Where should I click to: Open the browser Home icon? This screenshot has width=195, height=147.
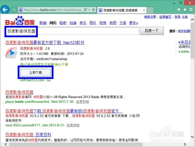tap(179, 10)
